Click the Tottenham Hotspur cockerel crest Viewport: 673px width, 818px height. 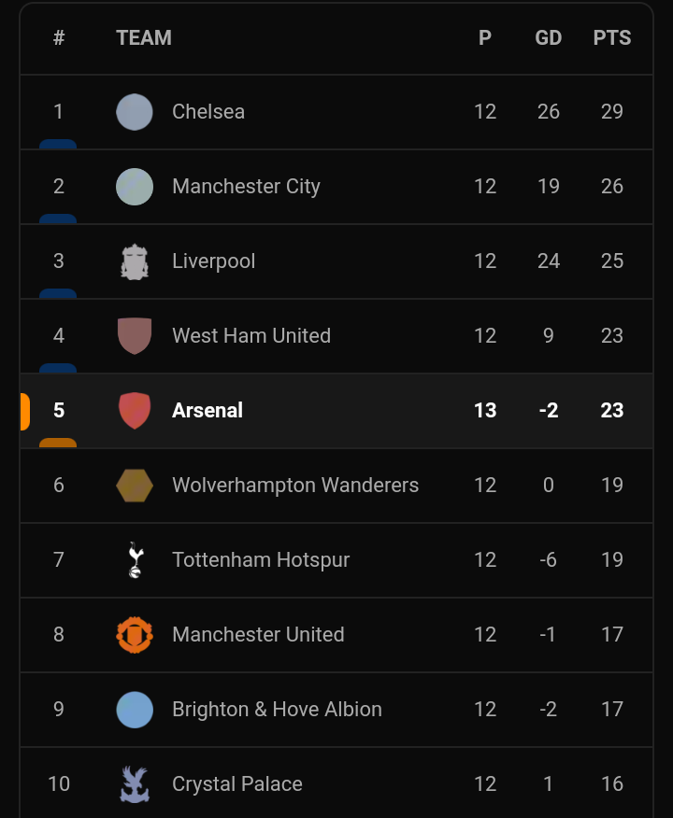tap(136, 559)
